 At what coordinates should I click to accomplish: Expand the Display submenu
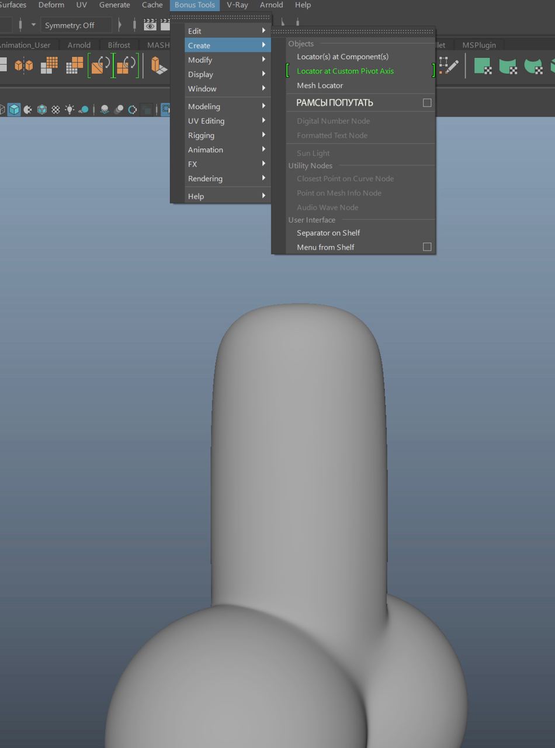pos(227,74)
